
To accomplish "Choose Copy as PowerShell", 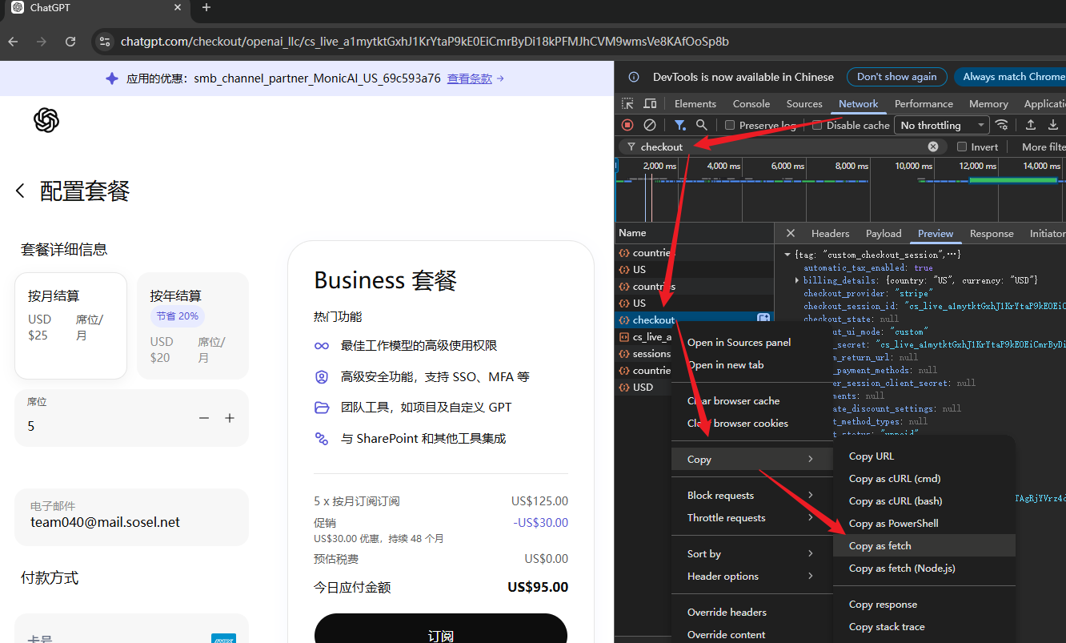I will click(924, 523).
